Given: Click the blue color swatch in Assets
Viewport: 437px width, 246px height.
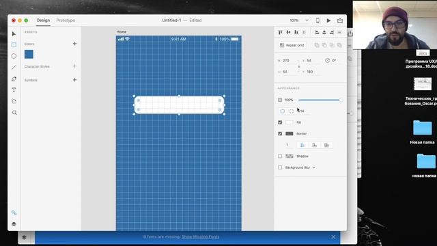Looking at the screenshot, I should 29,54.
